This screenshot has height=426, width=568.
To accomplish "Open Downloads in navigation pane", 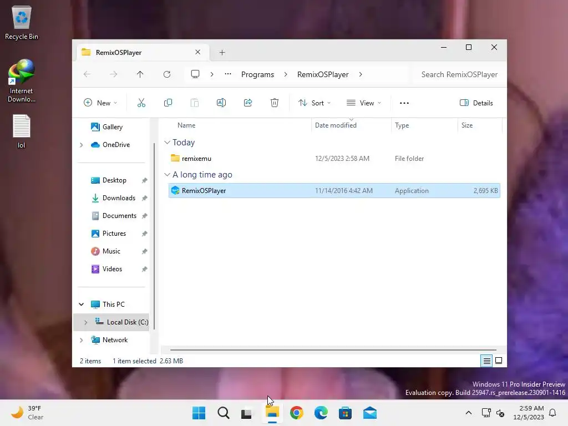I will point(119,198).
